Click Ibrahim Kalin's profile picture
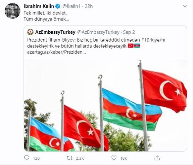 [x=13, y=11]
